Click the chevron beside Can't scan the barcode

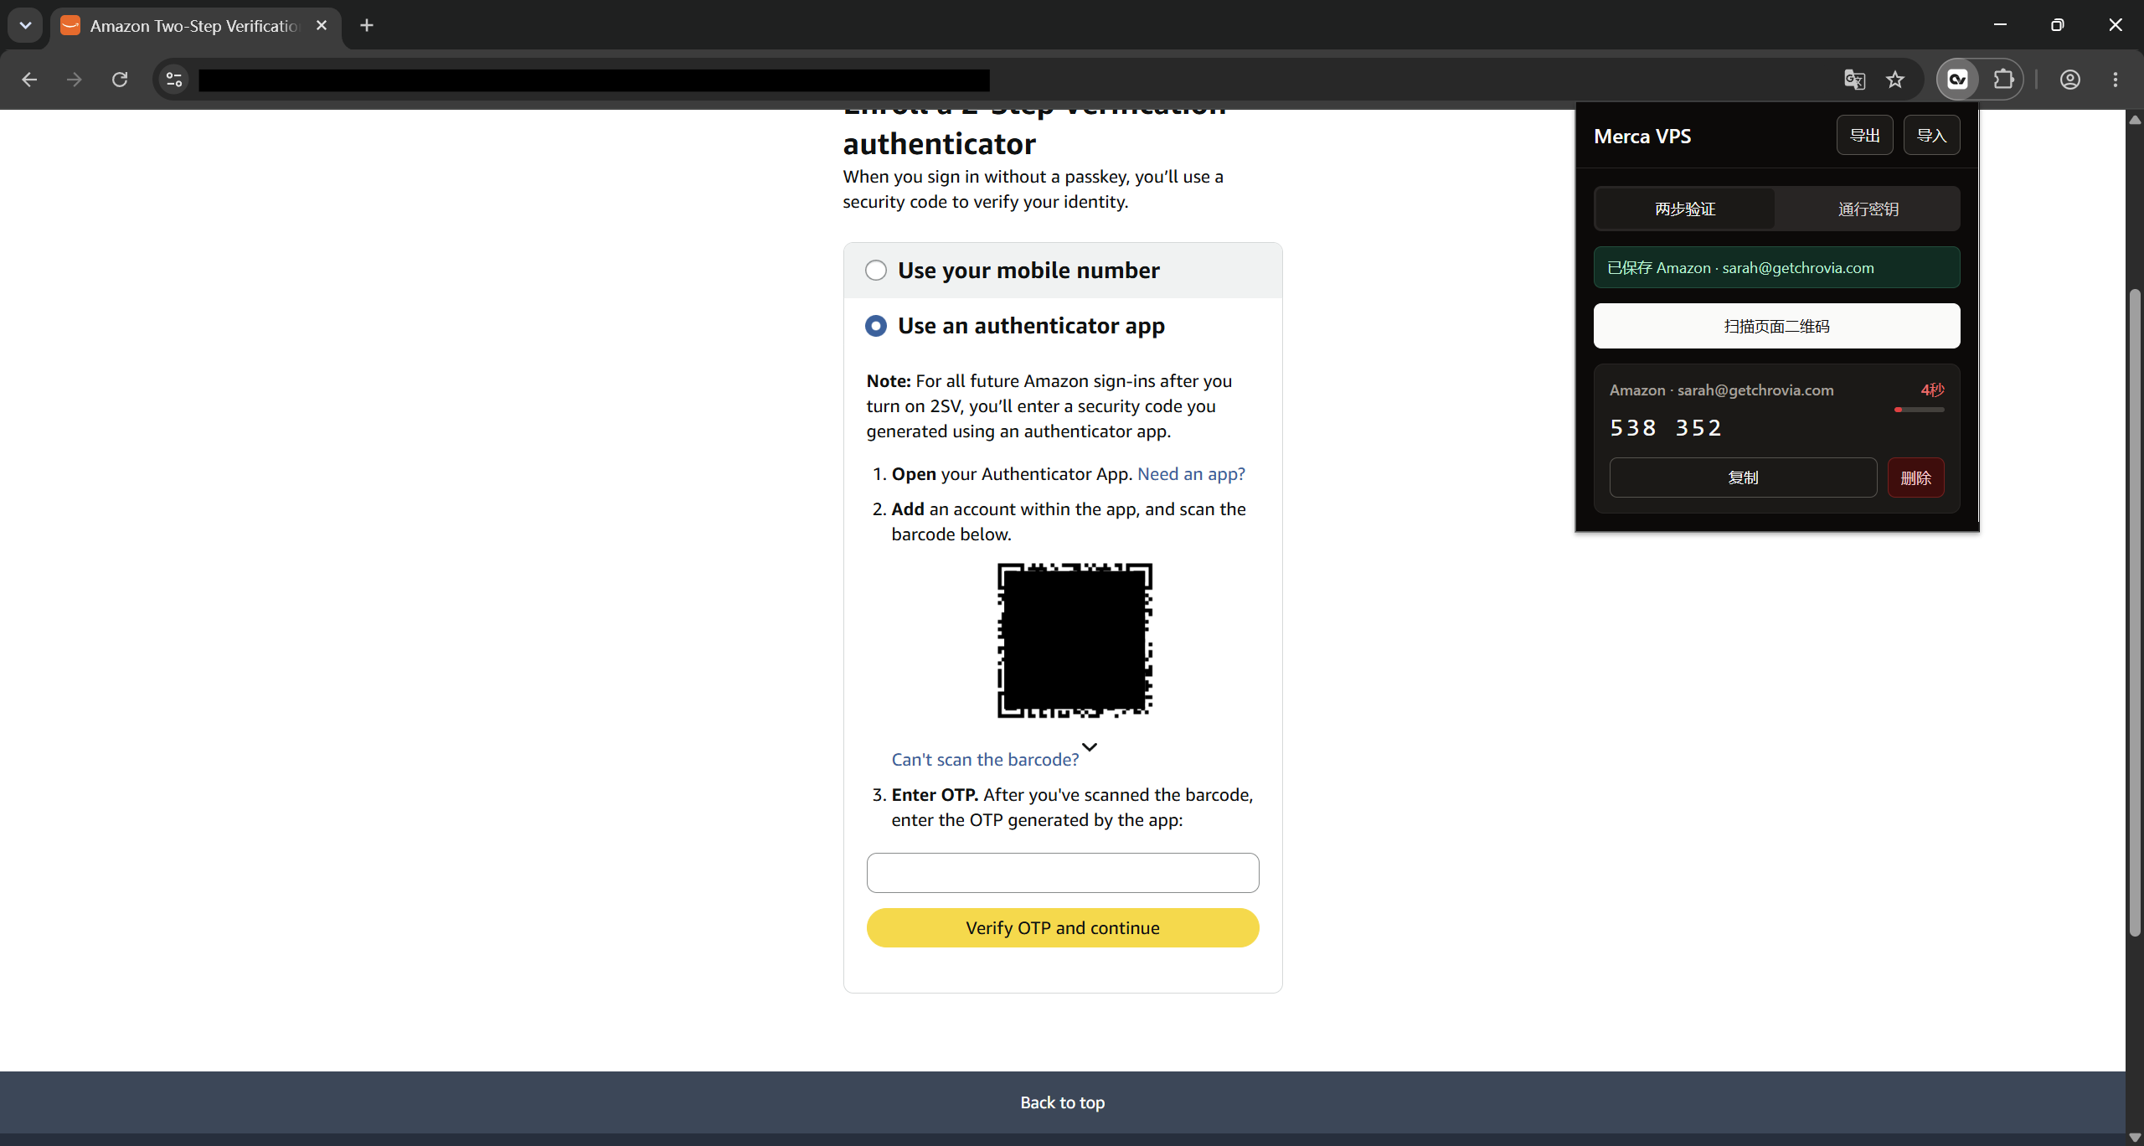(x=1090, y=747)
